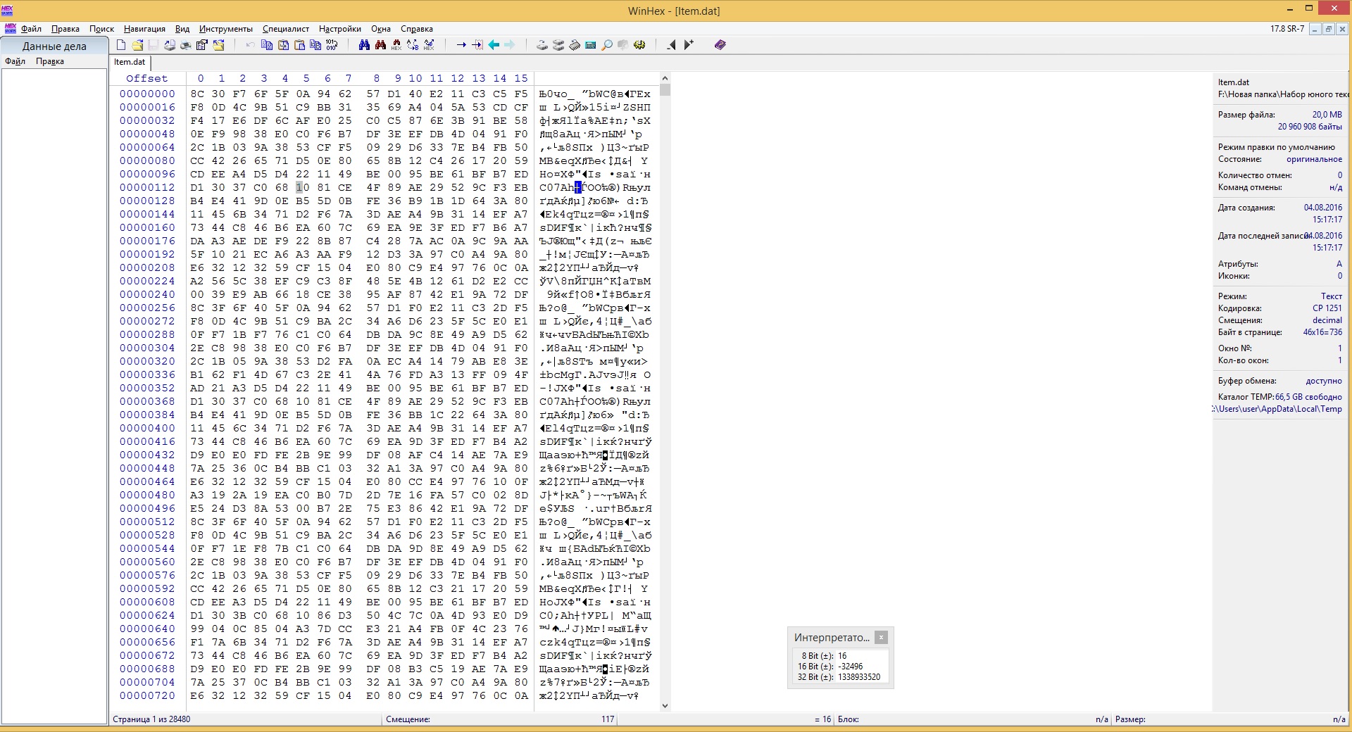Click the Modify data 101/010 icon
The height and width of the screenshot is (732, 1352).
332,44
